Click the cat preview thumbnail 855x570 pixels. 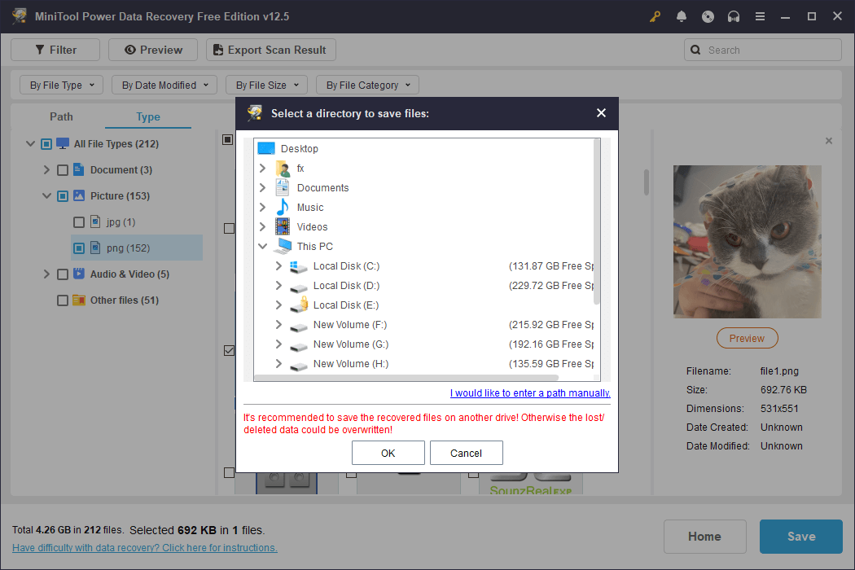pos(747,242)
